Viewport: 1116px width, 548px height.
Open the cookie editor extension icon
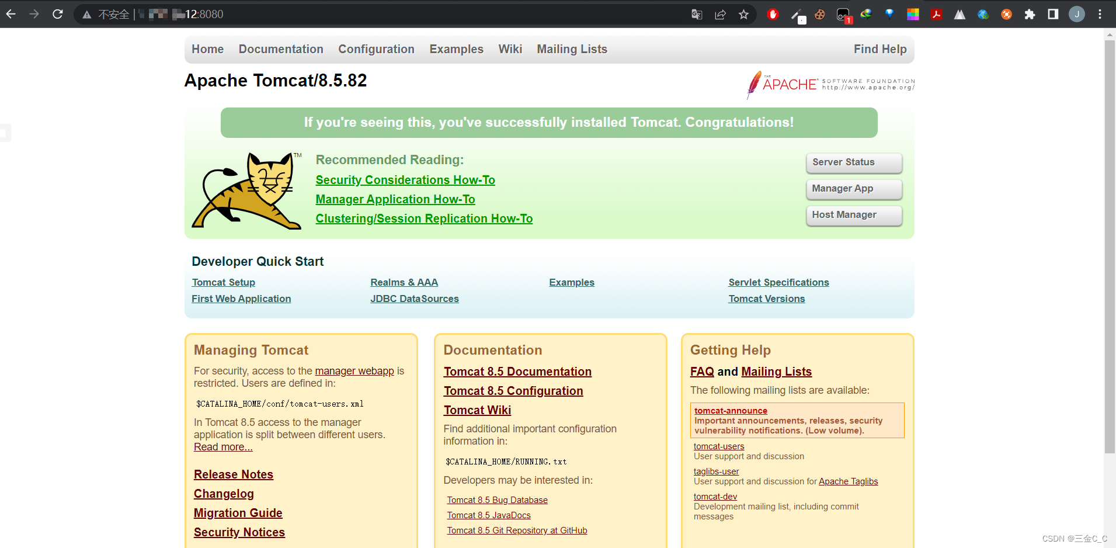point(820,15)
